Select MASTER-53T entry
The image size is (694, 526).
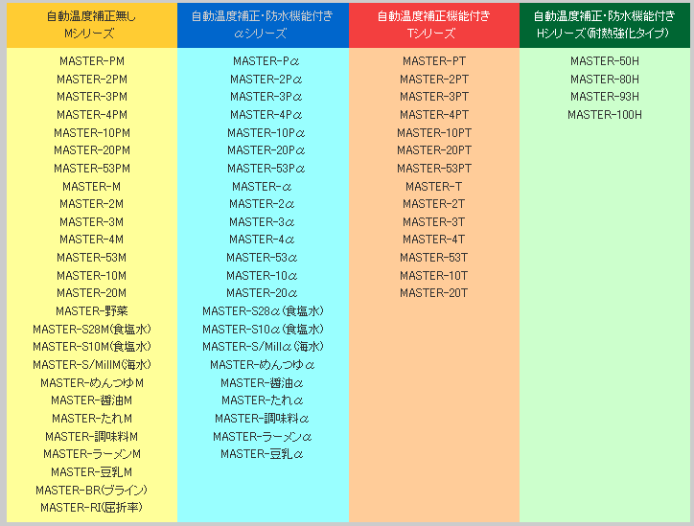click(x=433, y=257)
